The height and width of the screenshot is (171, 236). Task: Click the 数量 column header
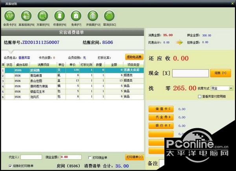[x=99, y=65]
